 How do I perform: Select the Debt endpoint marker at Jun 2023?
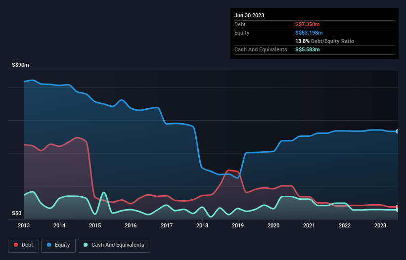click(x=398, y=207)
